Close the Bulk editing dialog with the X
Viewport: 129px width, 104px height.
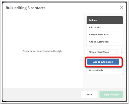(121, 7)
